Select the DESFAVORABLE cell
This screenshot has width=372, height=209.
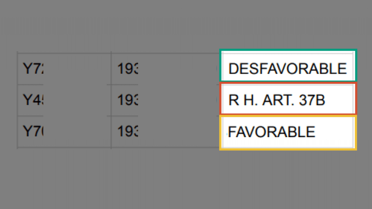(288, 68)
